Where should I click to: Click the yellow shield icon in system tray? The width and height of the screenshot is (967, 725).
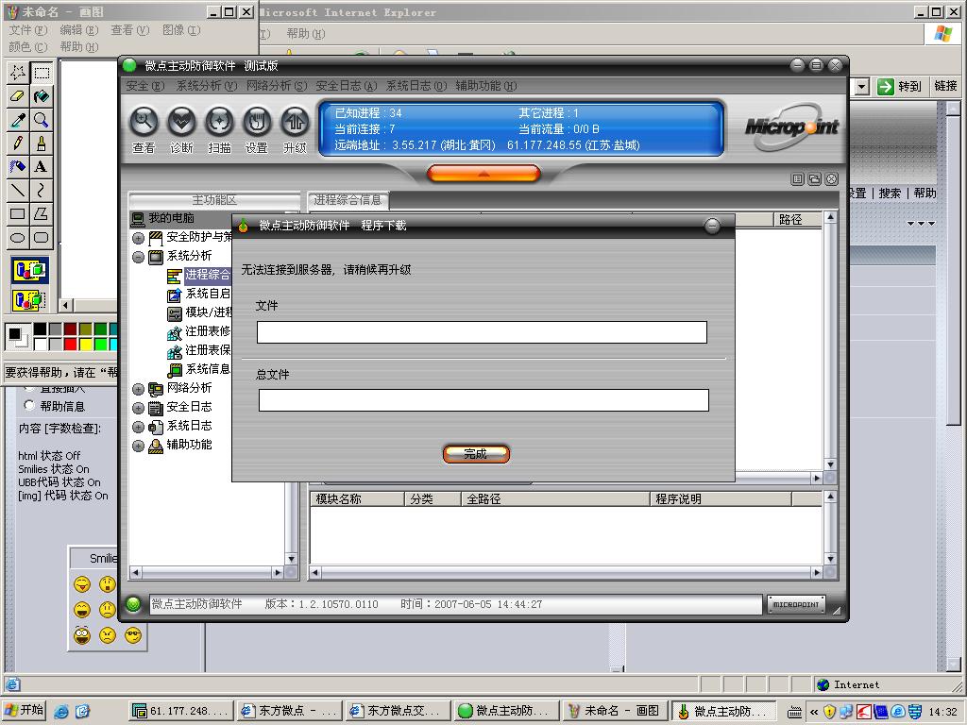click(x=829, y=712)
